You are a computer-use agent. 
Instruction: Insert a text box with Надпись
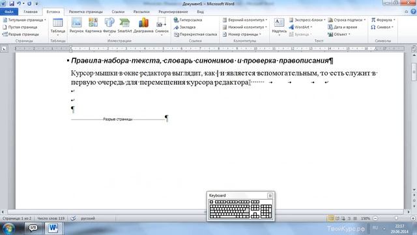279,27
